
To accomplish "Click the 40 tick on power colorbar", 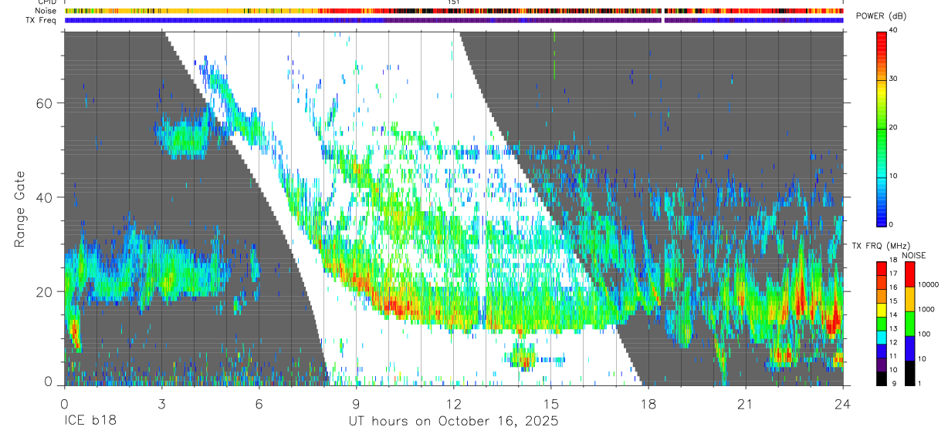I will (x=895, y=30).
